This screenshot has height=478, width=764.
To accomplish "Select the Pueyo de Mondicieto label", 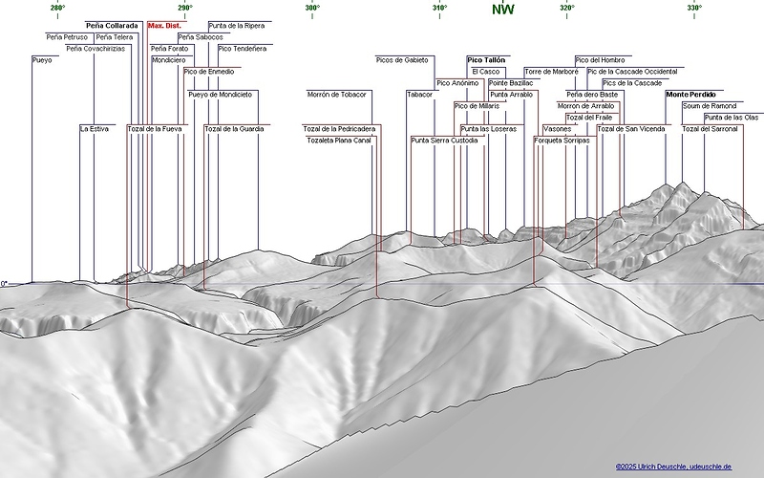I will (220, 95).
